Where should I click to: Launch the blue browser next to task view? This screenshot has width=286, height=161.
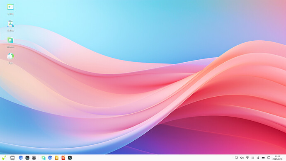(x=21, y=158)
